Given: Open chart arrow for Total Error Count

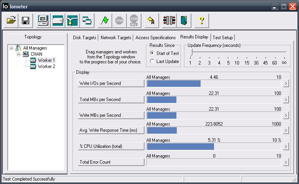Looking at the screenshot, I should tap(286, 162).
